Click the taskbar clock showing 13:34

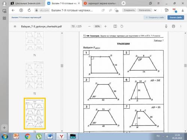pos(177,136)
